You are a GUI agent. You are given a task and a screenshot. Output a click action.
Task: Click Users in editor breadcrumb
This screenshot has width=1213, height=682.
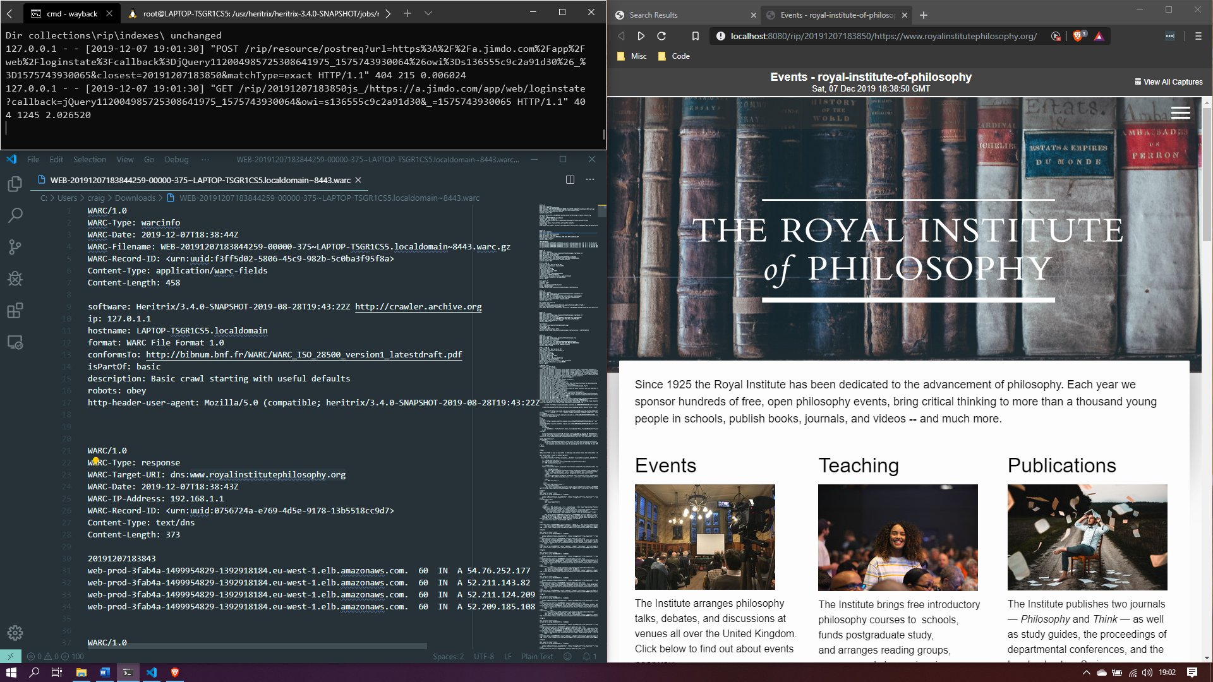(67, 198)
